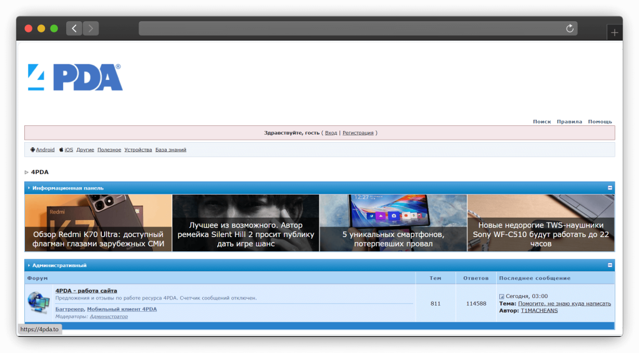Open the Redmi K70 Ultra review thumbnail
Screen dimensions: 639x353
coord(98,223)
